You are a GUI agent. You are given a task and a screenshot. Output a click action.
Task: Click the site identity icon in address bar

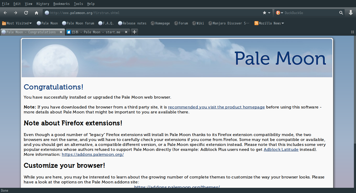point(47,13)
